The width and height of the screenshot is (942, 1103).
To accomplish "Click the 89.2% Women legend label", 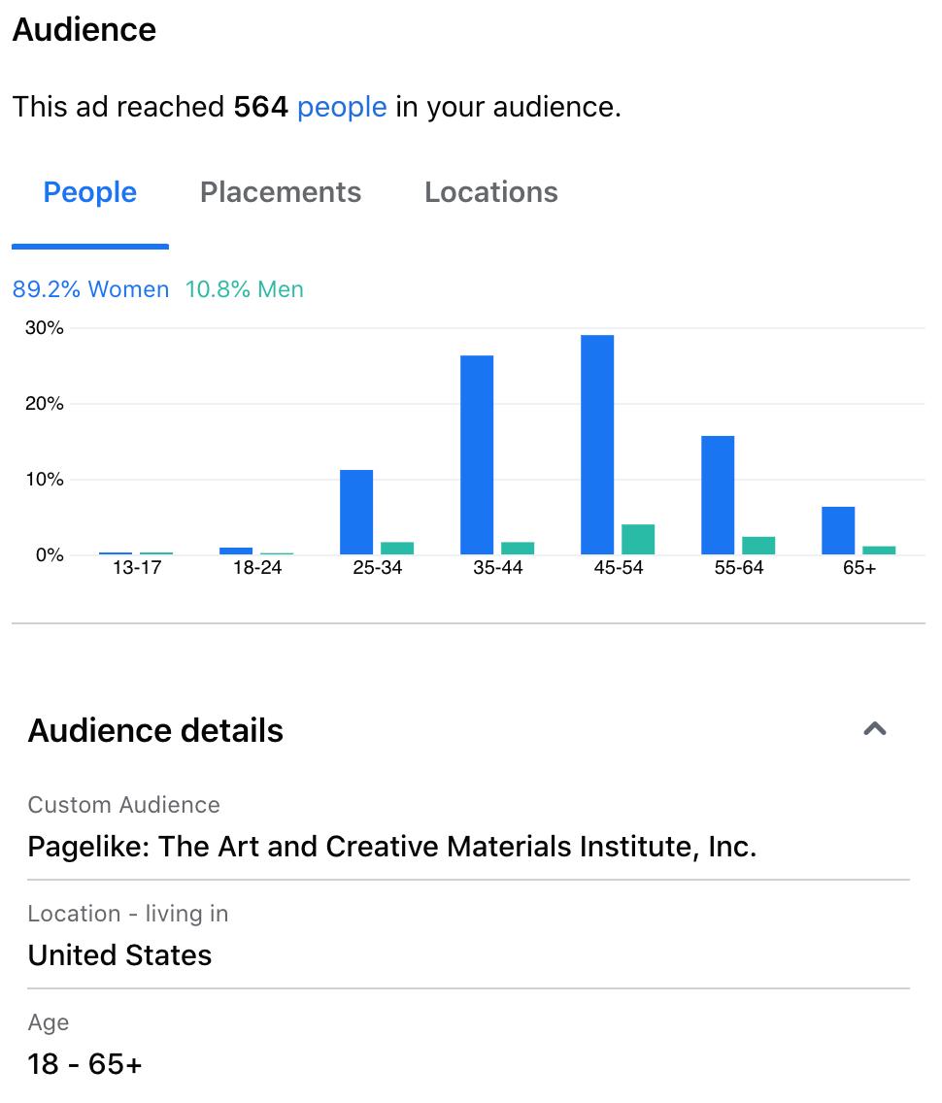I will pyautogui.click(x=90, y=289).
